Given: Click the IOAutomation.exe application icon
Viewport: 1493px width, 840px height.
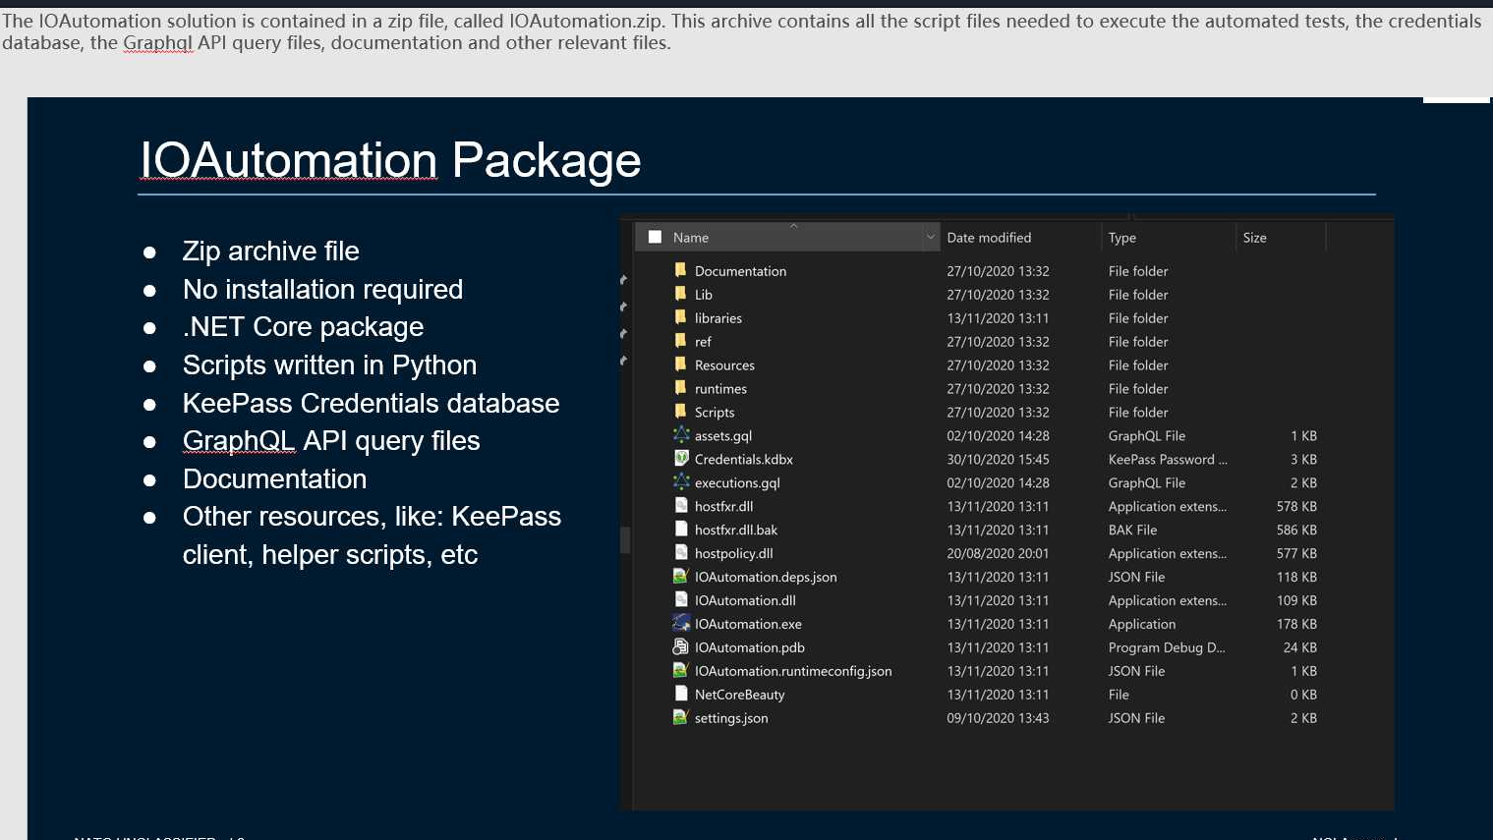Looking at the screenshot, I should (x=681, y=623).
